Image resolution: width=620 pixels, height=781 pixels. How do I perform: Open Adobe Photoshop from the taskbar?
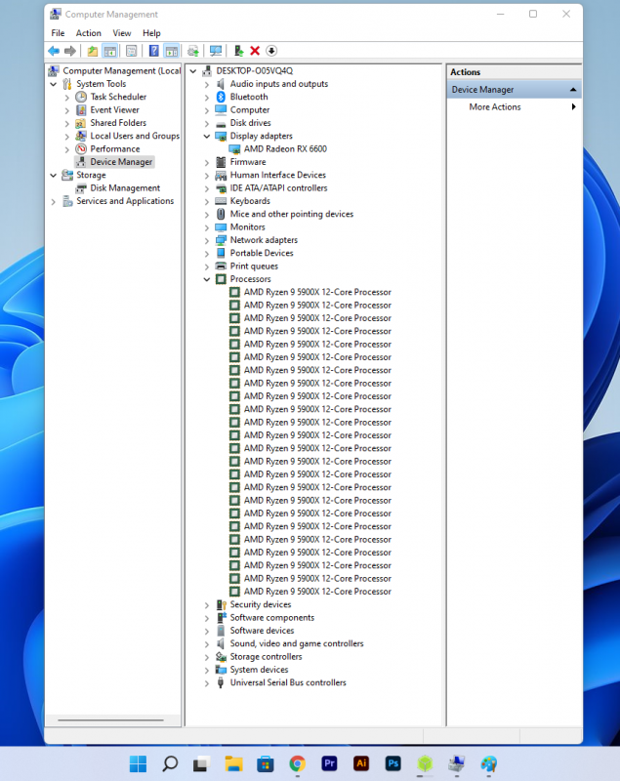tap(393, 763)
